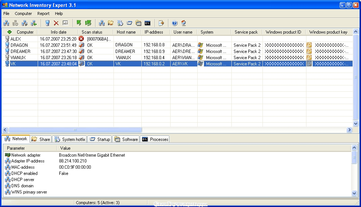Click up arrow of details pane scrollbar
This screenshot has width=361, height=207.
[x=354, y=147]
